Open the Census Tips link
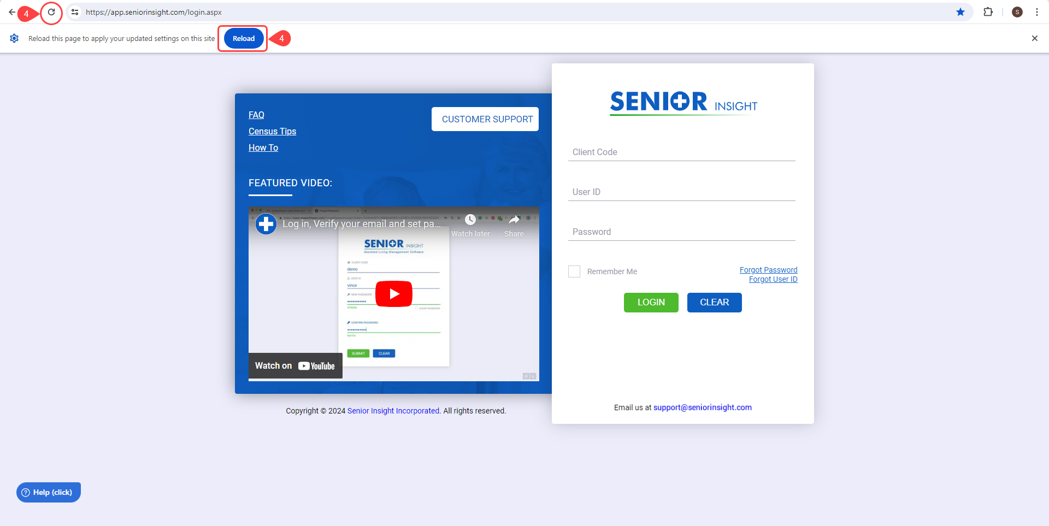The width and height of the screenshot is (1049, 526). point(272,131)
